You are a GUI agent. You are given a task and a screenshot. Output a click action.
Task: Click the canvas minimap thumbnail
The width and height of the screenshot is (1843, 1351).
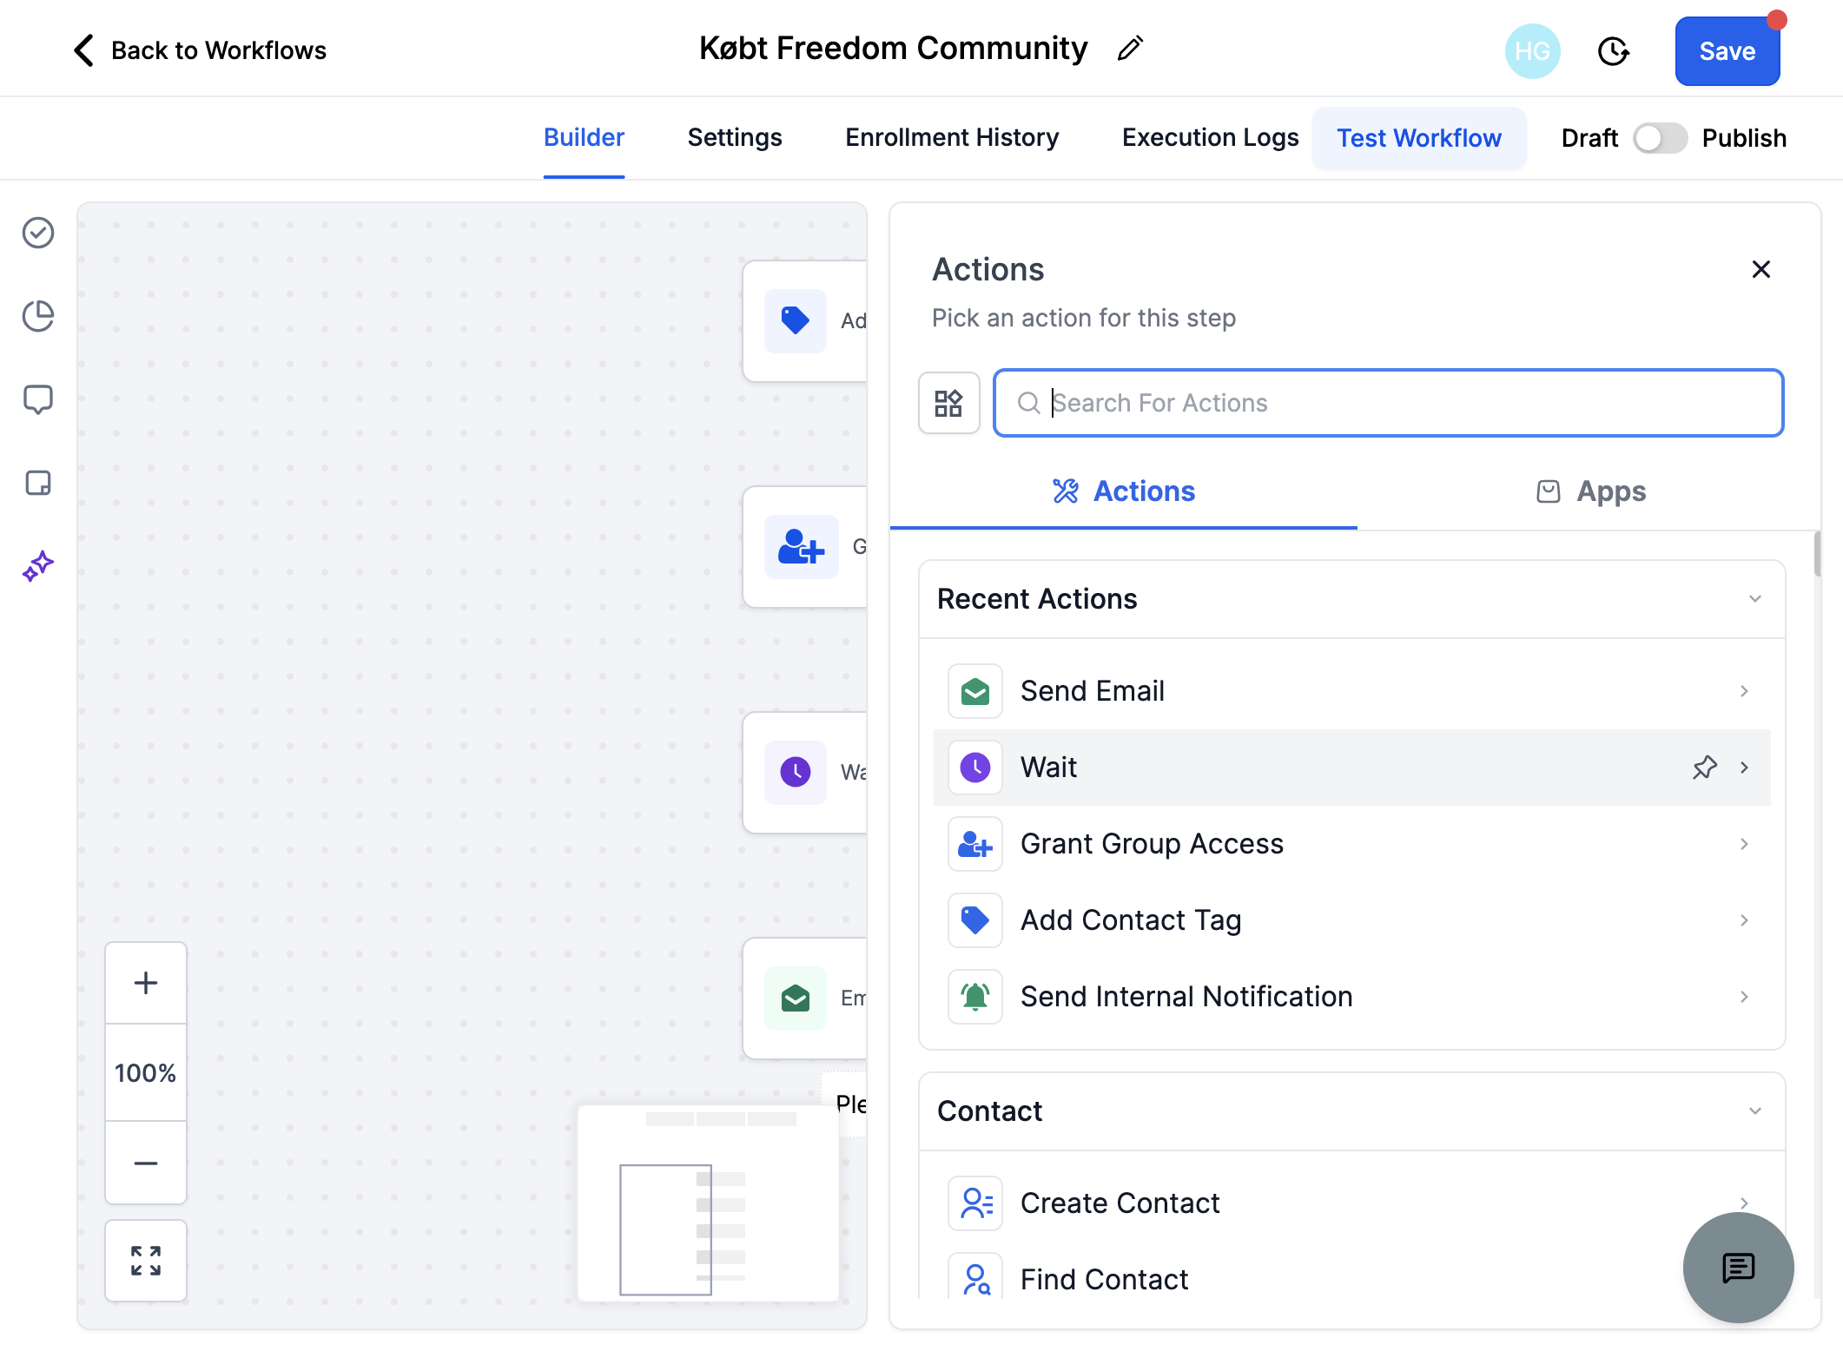tap(708, 1203)
